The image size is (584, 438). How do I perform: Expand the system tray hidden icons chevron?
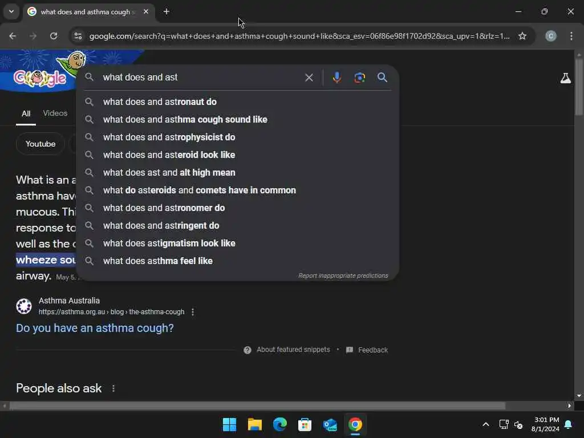click(486, 424)
